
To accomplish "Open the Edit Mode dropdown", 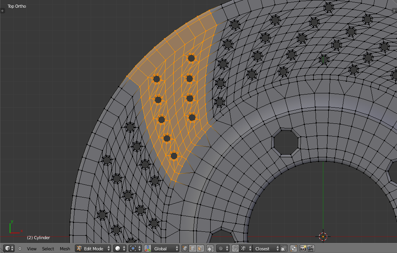I will pyautogui.click(x=93, y=248).
